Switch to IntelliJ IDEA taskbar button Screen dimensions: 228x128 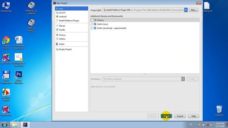[25, 125]
